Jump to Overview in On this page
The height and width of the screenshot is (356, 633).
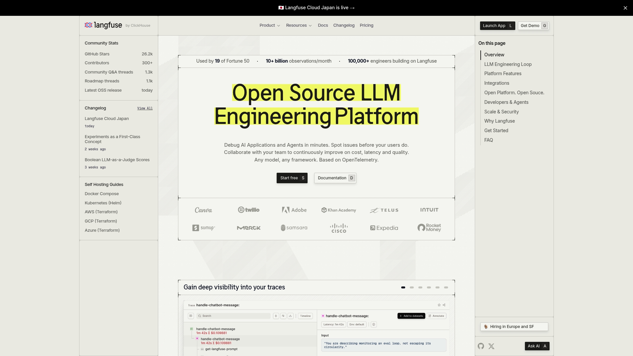[x=494, y=55]
